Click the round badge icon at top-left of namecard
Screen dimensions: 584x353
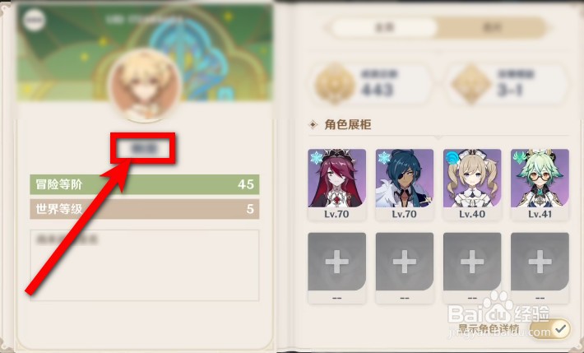pyautogui.click(x=34, y=20)
